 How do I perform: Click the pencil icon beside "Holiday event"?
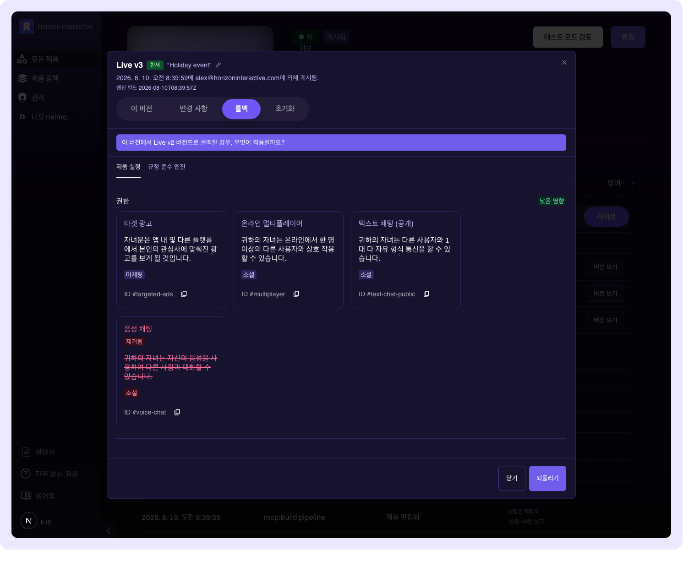(x=218, y=65)
